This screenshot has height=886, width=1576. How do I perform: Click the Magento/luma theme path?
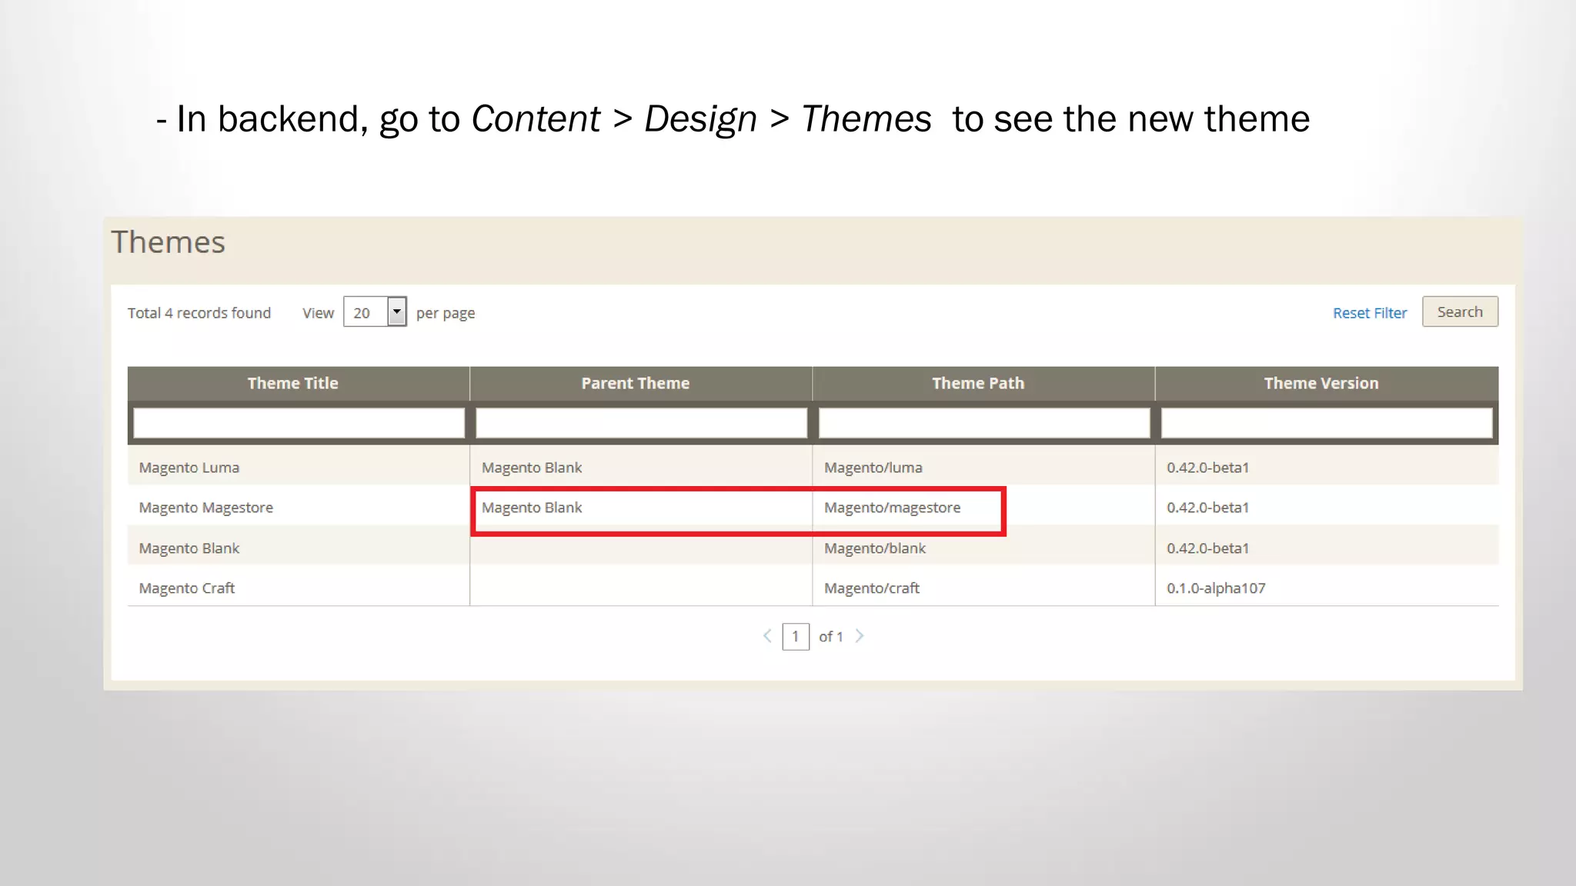click(873, 468)
